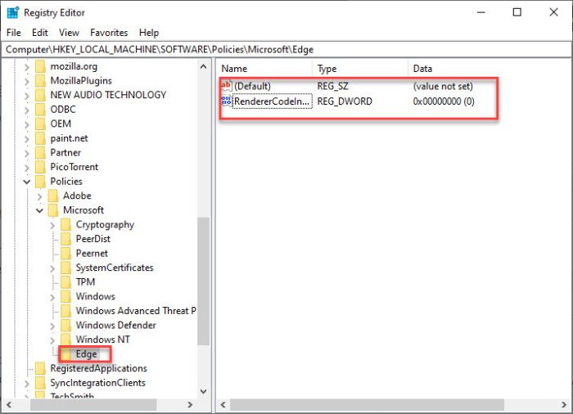Open the File menu
Image resolution: width=573 pixels, height=414 pixels.
coord(14,33)
